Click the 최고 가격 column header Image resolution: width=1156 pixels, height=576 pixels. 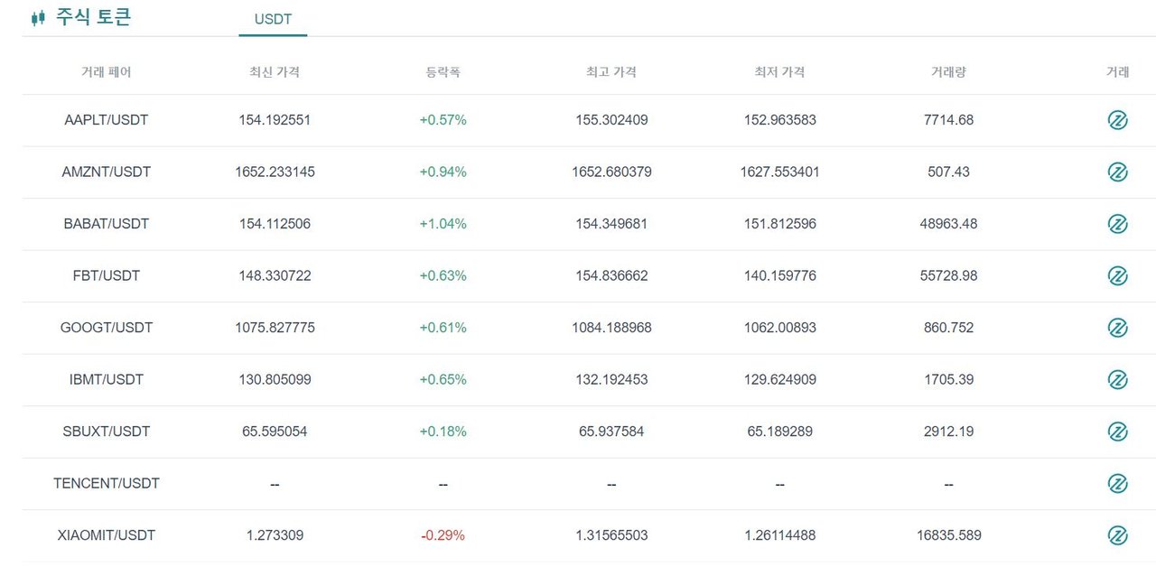[611, 72]
